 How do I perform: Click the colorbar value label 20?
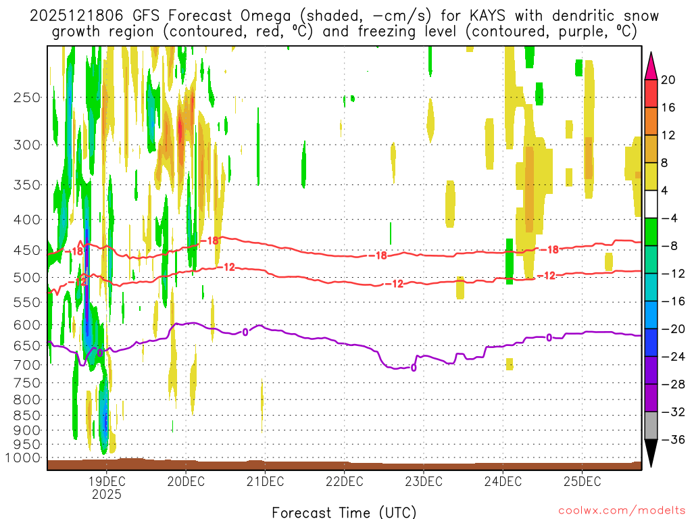(x=668, y=80)
